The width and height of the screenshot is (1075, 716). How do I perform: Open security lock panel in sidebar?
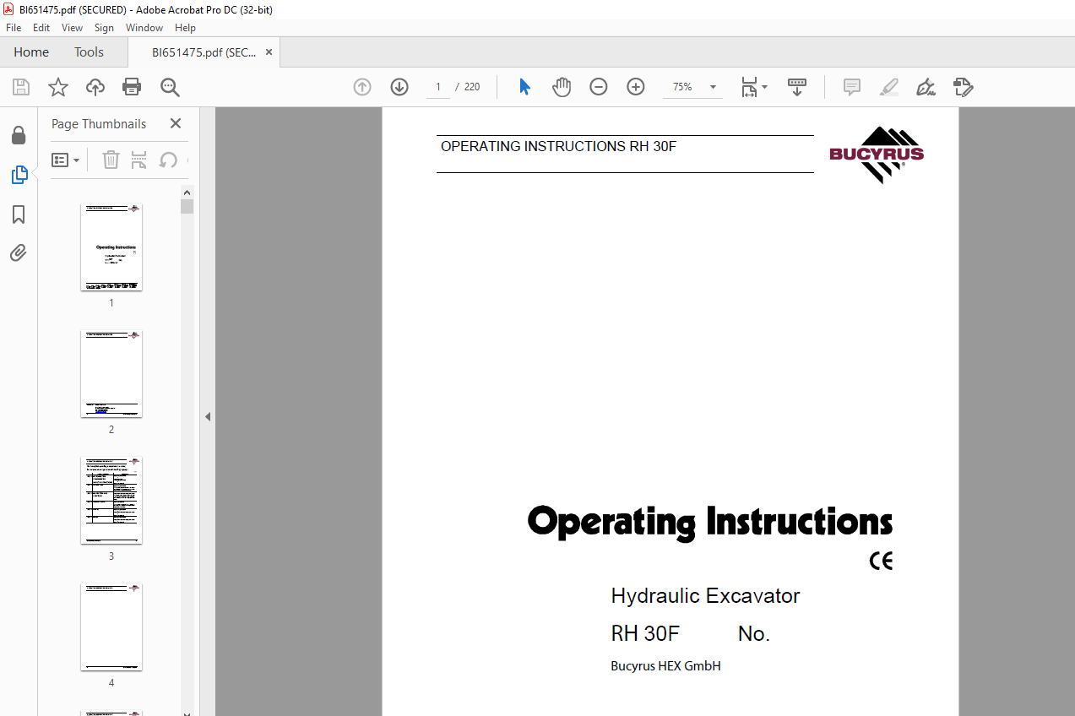click(19, 135)
